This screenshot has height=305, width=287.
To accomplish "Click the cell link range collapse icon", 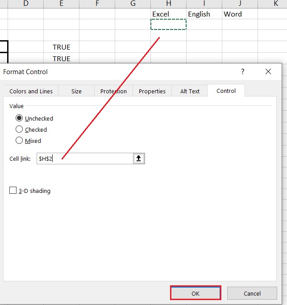I will pos(139,159).
